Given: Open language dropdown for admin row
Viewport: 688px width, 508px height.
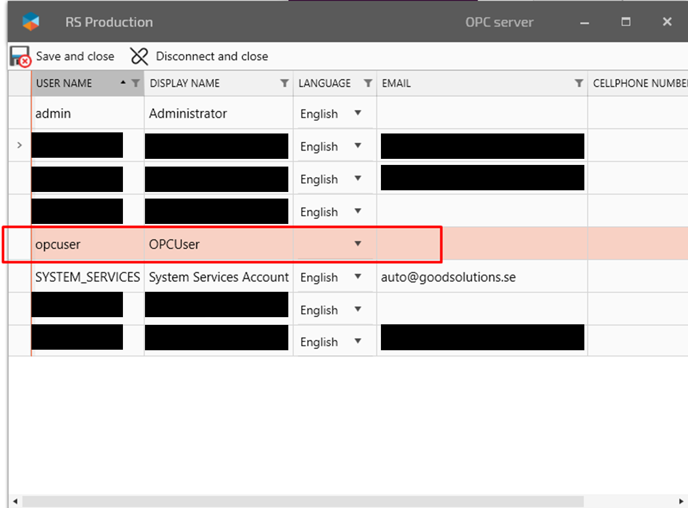Looking at the screenshot, I should (x=358, y=113).
